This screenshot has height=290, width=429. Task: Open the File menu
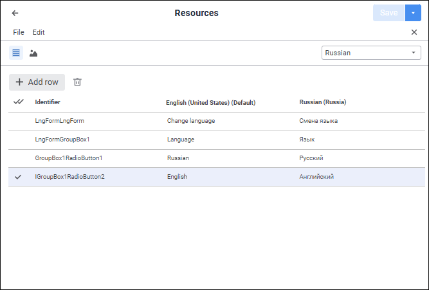click(x=19, y=32)
